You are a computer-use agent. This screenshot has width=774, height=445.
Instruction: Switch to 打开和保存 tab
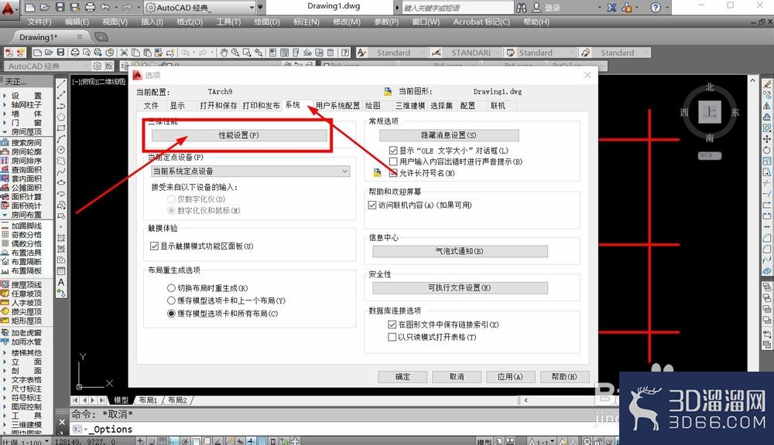(218, 106)
